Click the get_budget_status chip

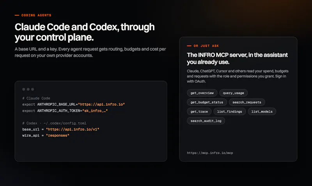tap(207, 102)
